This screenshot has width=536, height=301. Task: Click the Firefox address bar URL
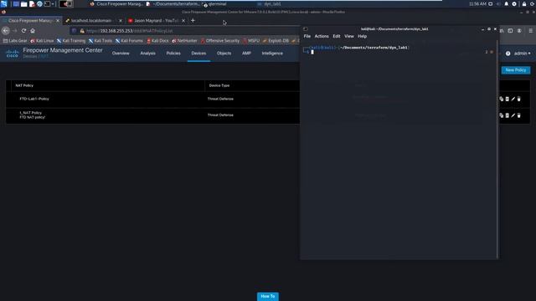point(129,31)
